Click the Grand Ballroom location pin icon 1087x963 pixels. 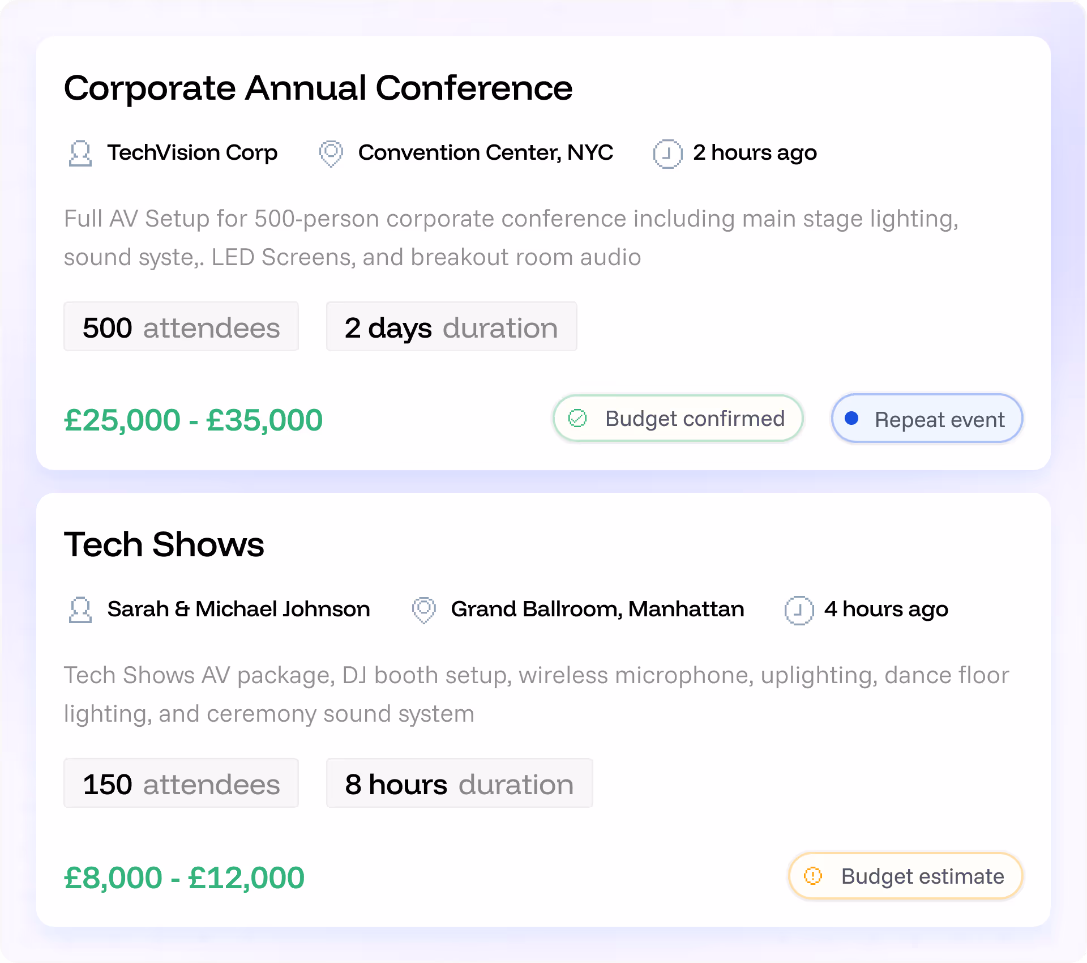pos(423,610)
